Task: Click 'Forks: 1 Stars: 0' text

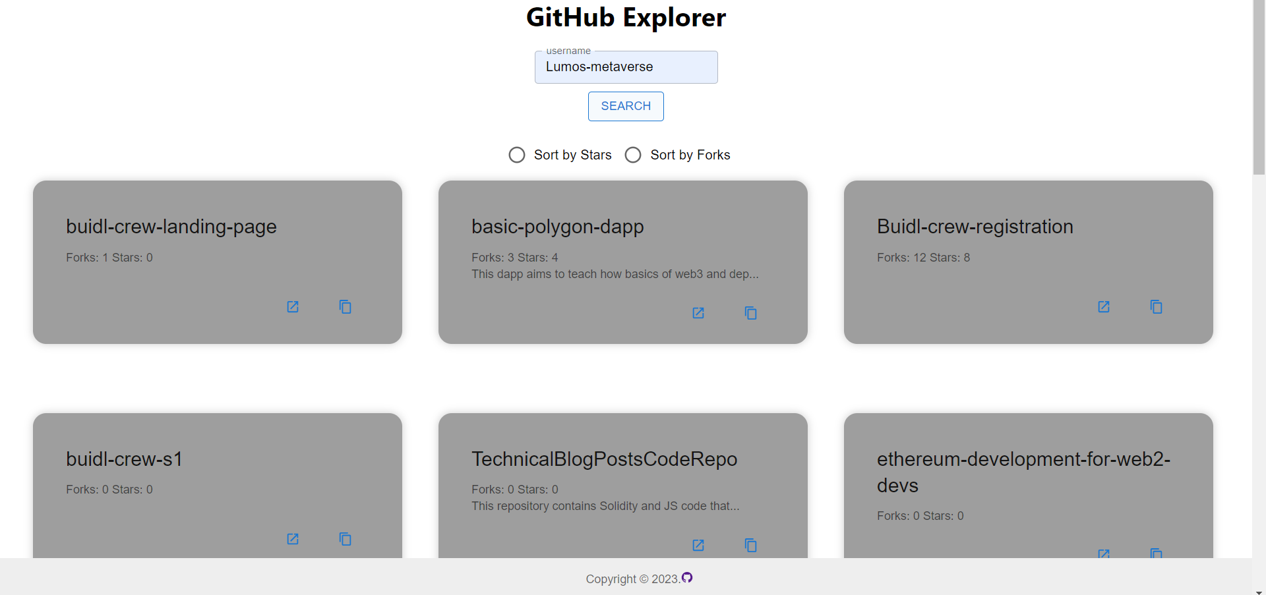Action: coord(109,258)
